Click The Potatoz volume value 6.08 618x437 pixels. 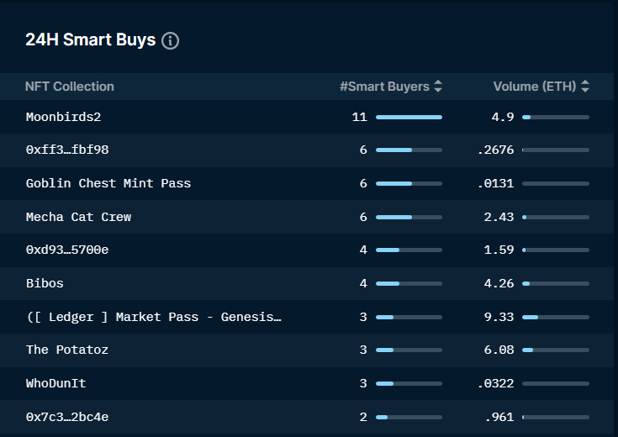coord(499,350)
